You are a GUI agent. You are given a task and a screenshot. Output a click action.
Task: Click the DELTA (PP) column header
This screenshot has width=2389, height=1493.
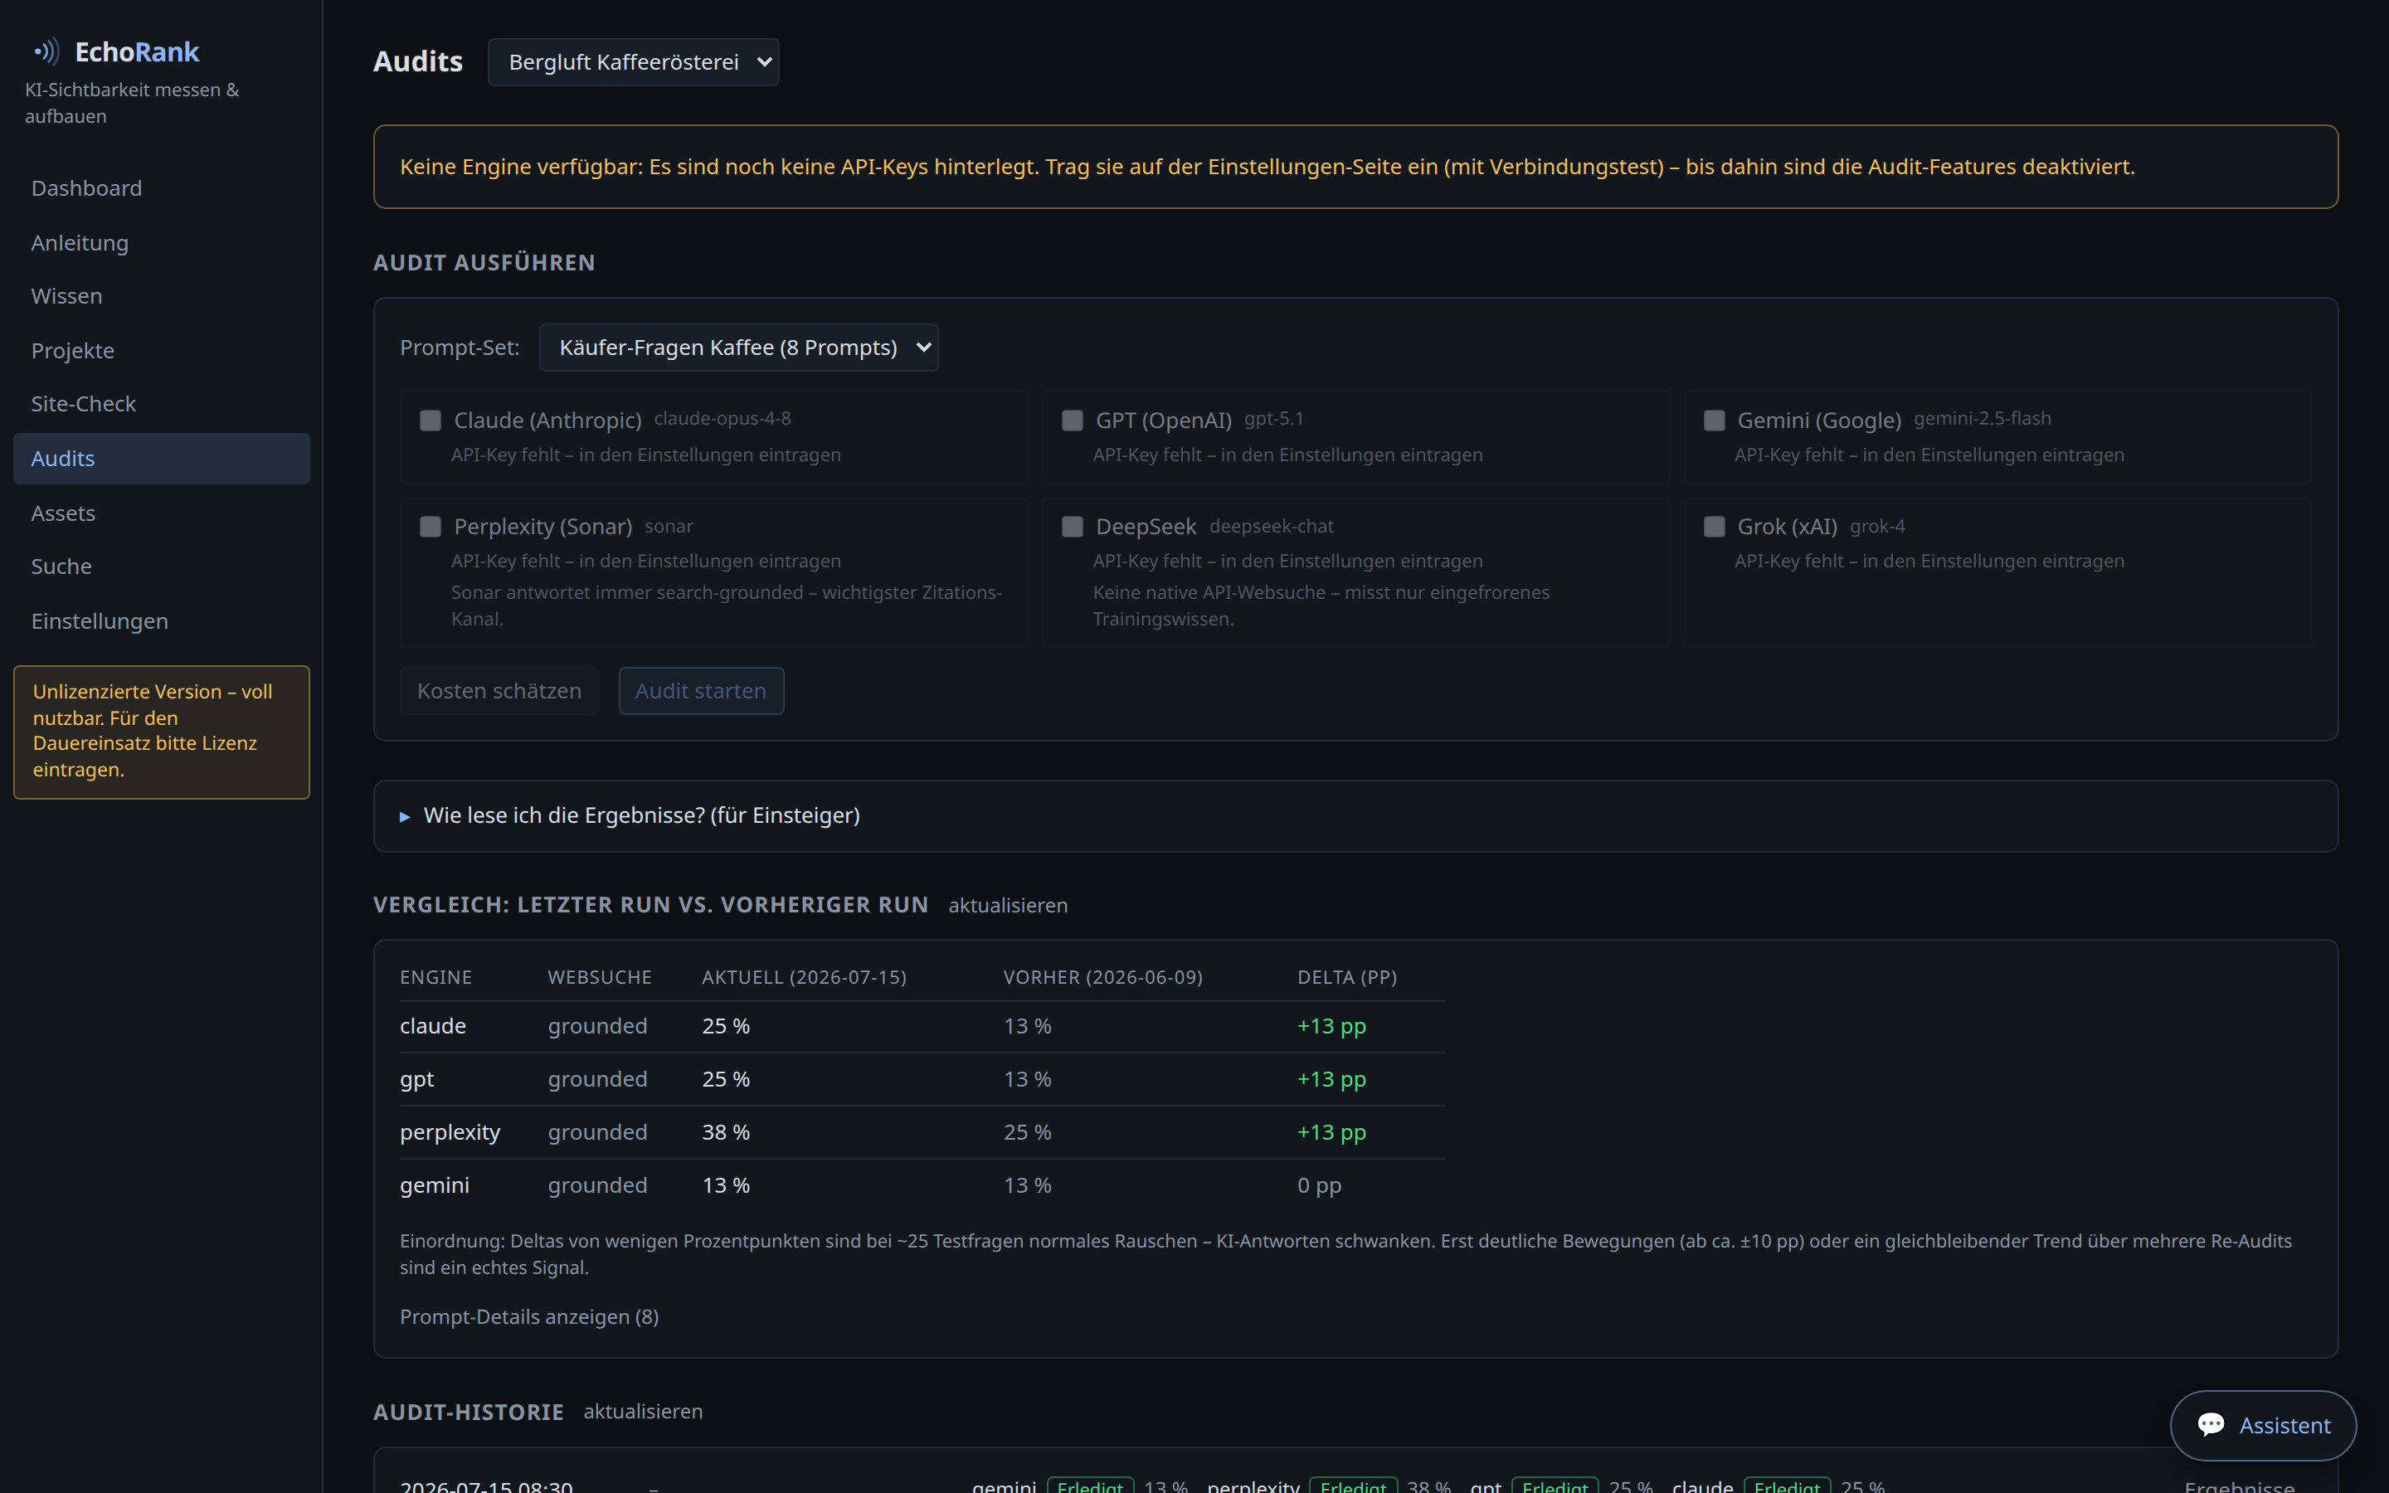coord(1346,976)
